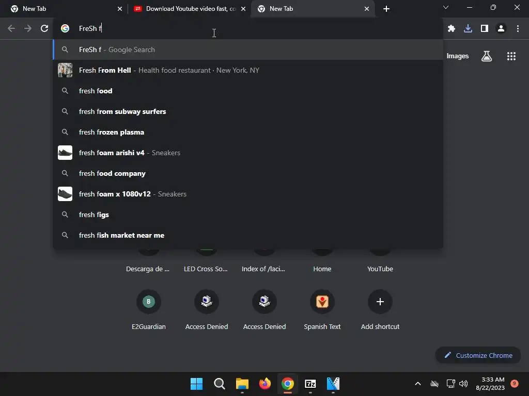Open Home shortcut label
Screen dimensions: 529x396
coord(322,269)
